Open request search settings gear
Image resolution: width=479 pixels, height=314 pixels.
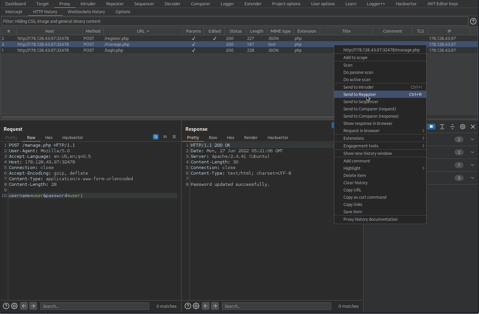pos(14,306)
